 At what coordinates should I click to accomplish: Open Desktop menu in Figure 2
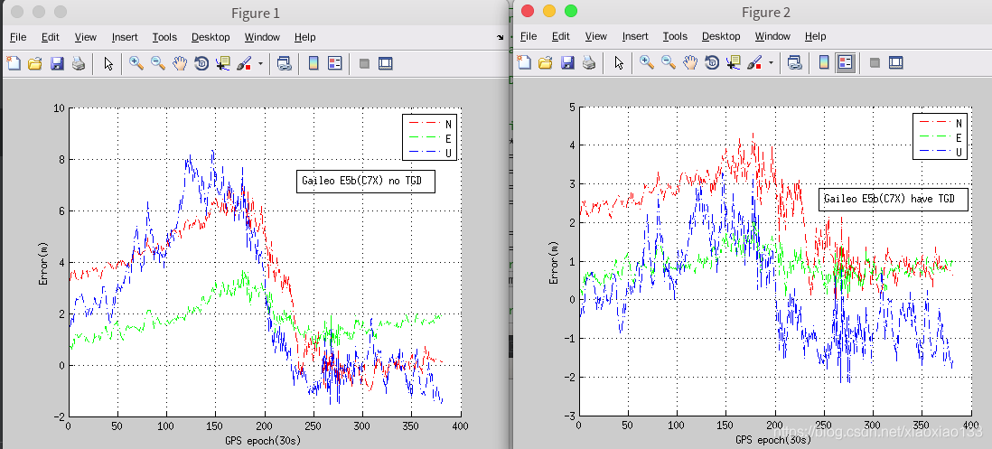(x=721, y=36)
